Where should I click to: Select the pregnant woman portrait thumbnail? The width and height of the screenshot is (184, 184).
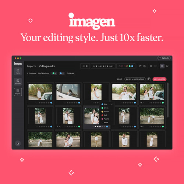(x=96, y=92)
